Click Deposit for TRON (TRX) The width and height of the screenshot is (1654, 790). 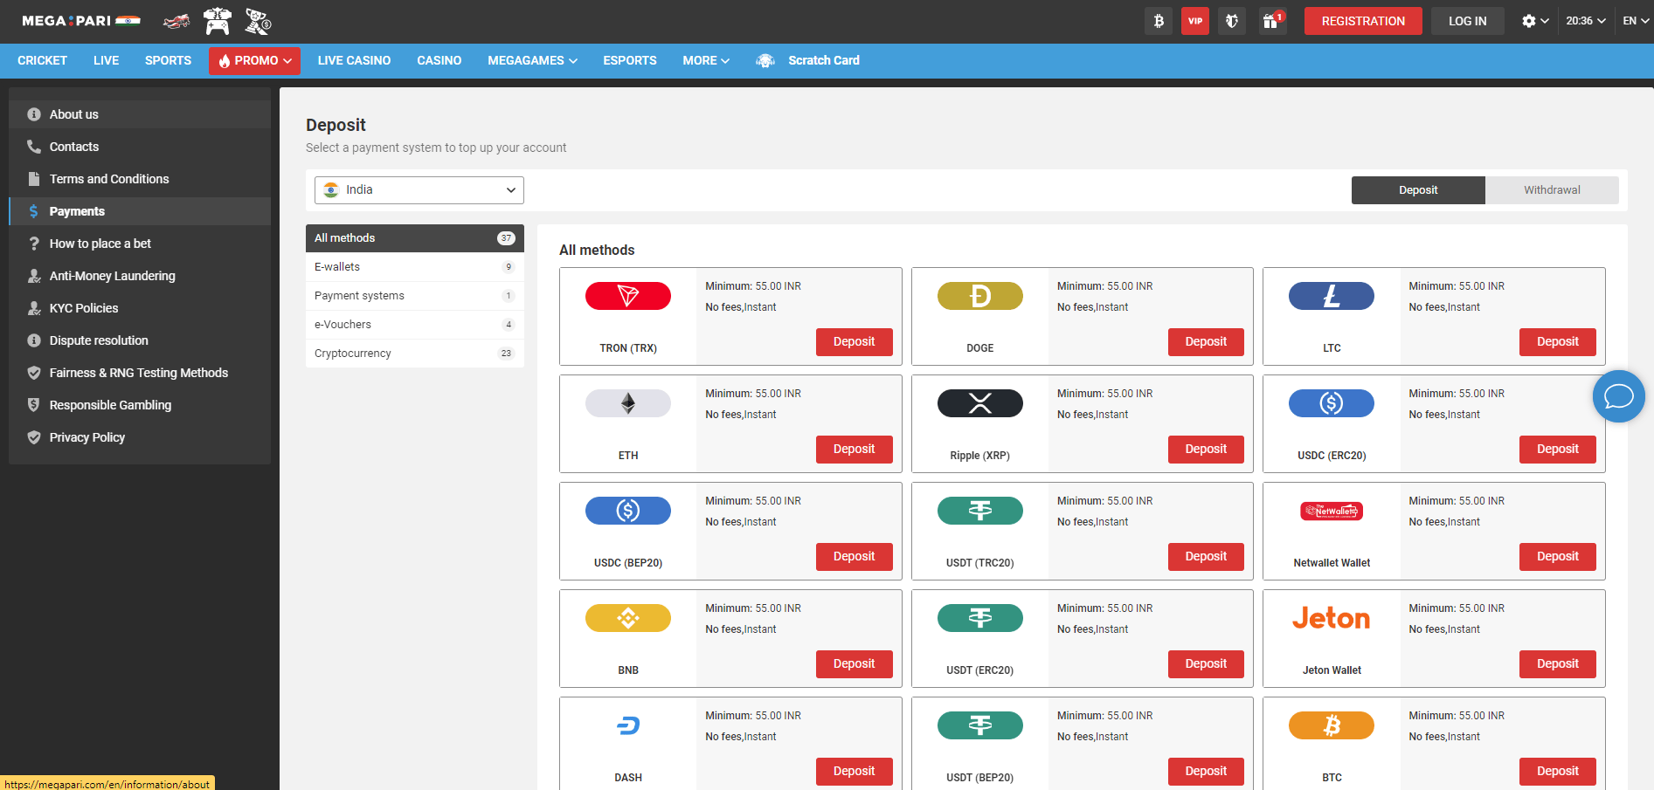[854, 342]
